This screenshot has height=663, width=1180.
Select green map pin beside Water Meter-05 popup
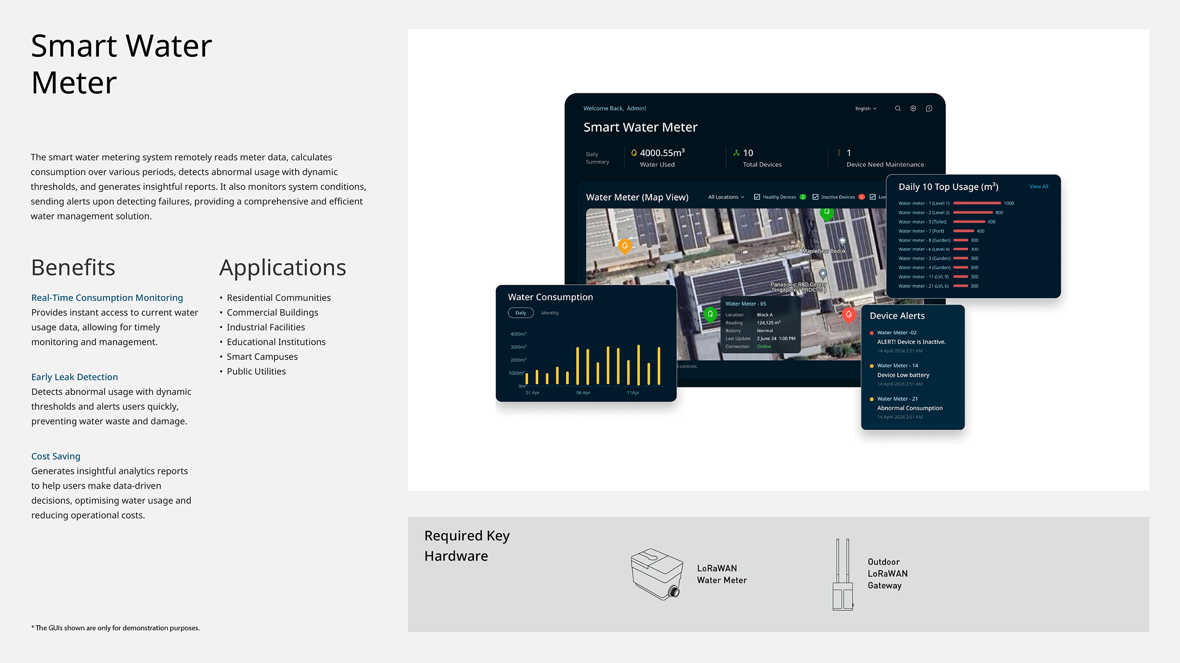pyautogui.click(x=710, y=314)
